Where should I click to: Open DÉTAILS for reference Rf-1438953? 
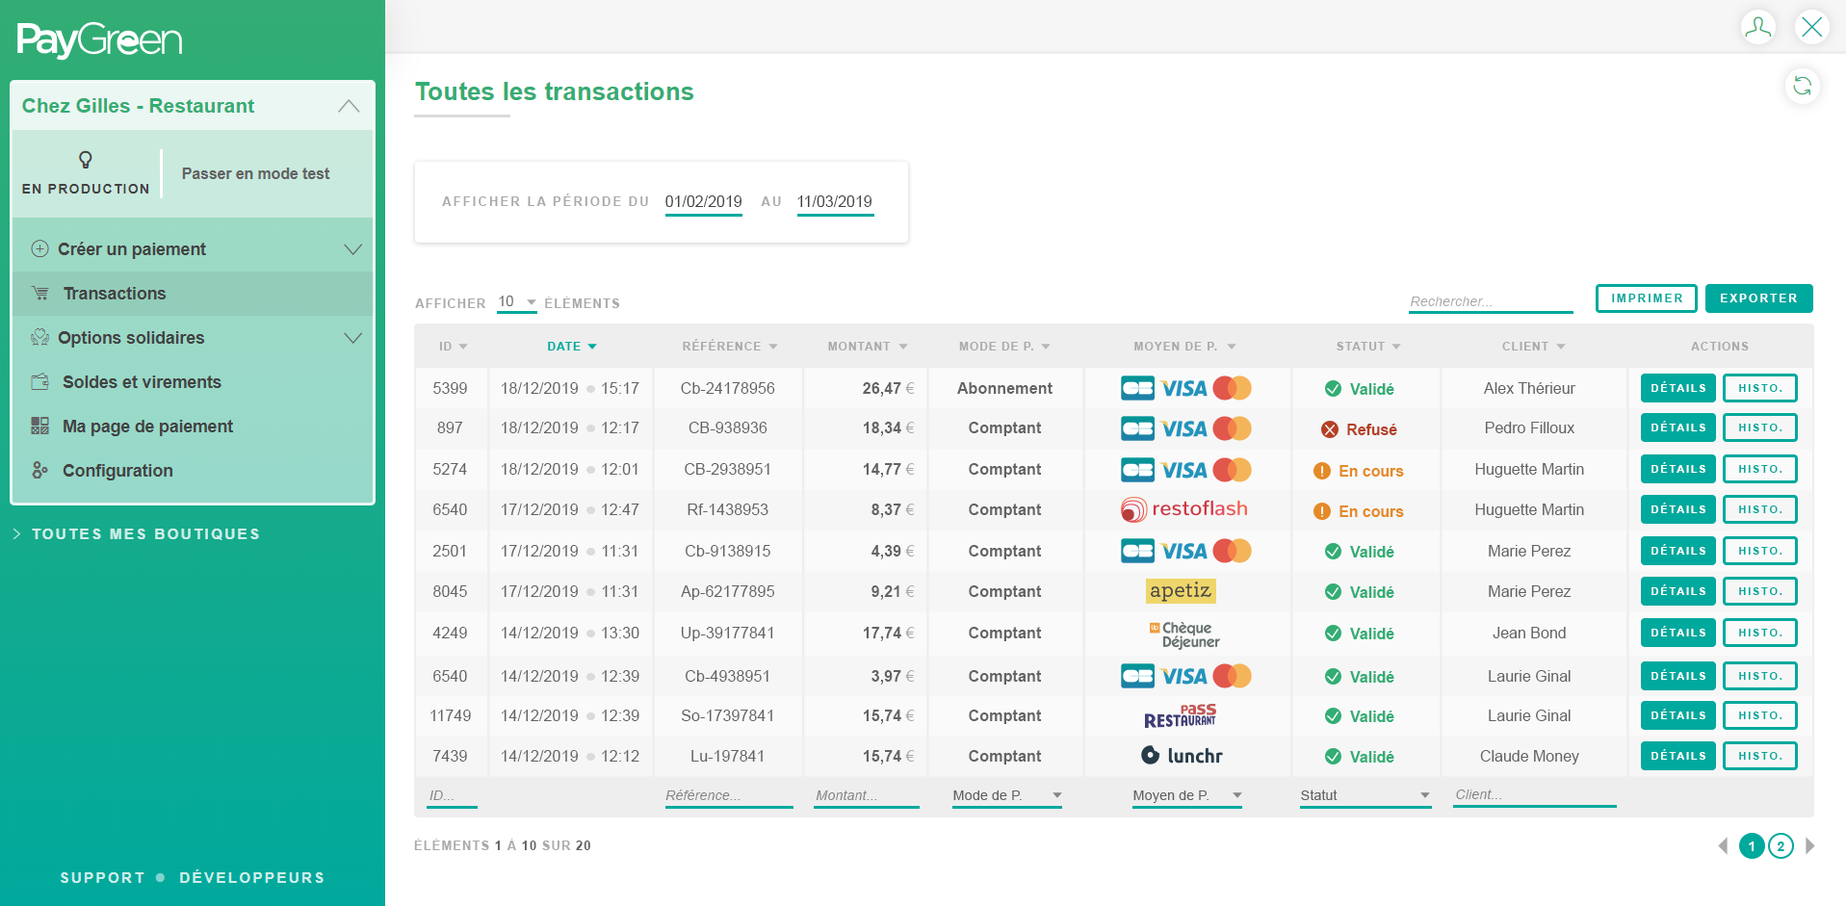[1678, 509]
